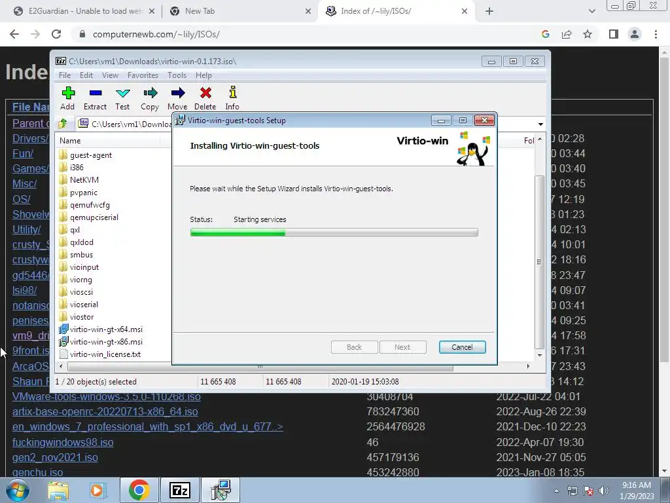
Task: Click the bookmark star icon
Action: pyautogui.click(x=588, y=34)
